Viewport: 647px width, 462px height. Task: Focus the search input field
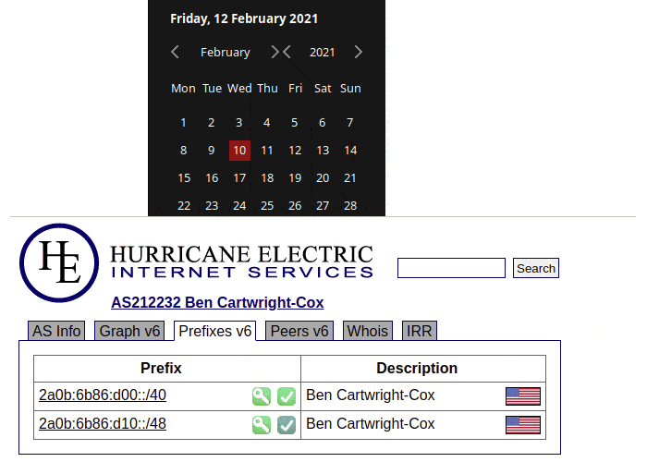(x=451, y=268)
